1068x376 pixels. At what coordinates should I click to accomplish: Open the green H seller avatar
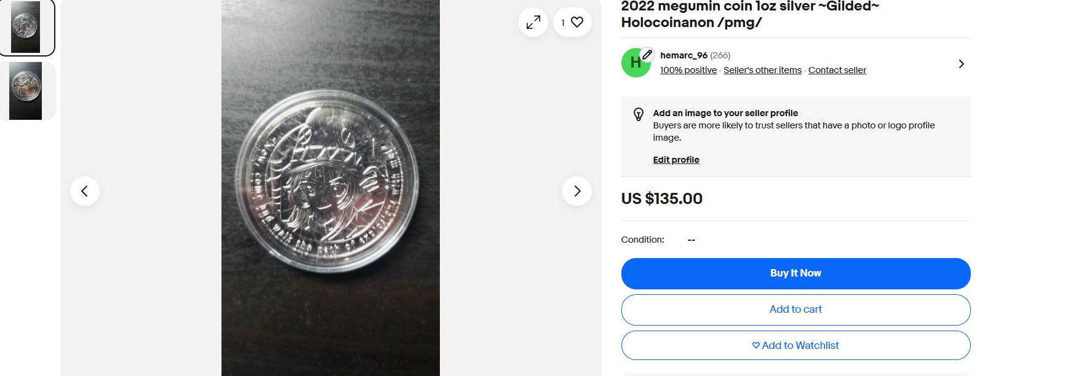click(x=635, y=63)
